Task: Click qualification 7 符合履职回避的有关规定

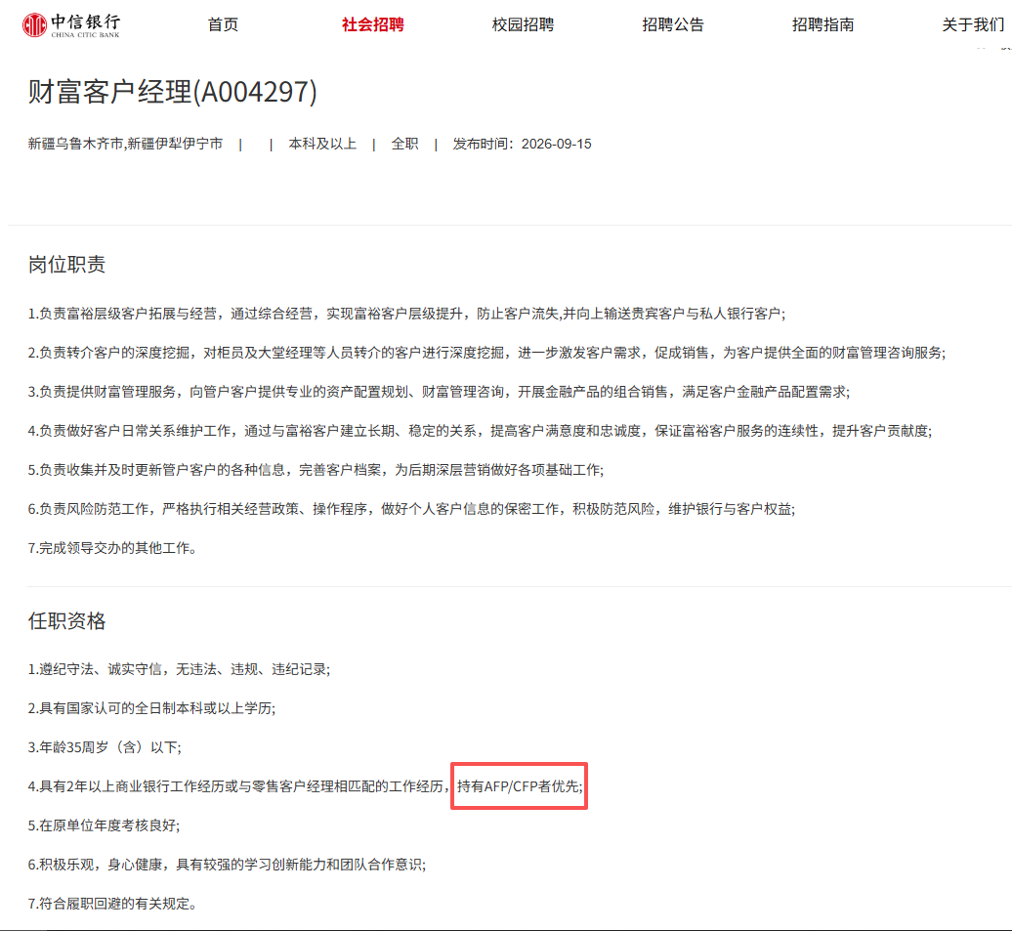Action: pos(112,904)
